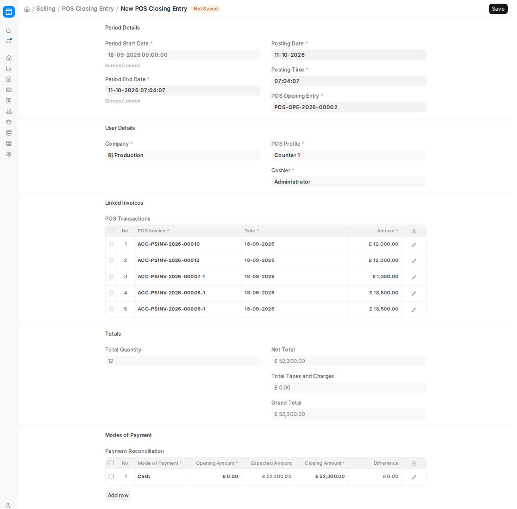Toggle select-all checkbox in Payment Reconciliation header
Screen dimensions: 517x509
tap(111, 462)
